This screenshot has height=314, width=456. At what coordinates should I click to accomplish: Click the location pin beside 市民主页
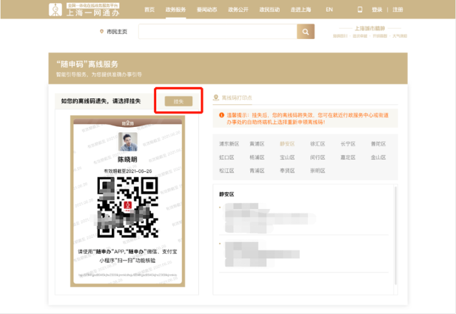[102, 32]
